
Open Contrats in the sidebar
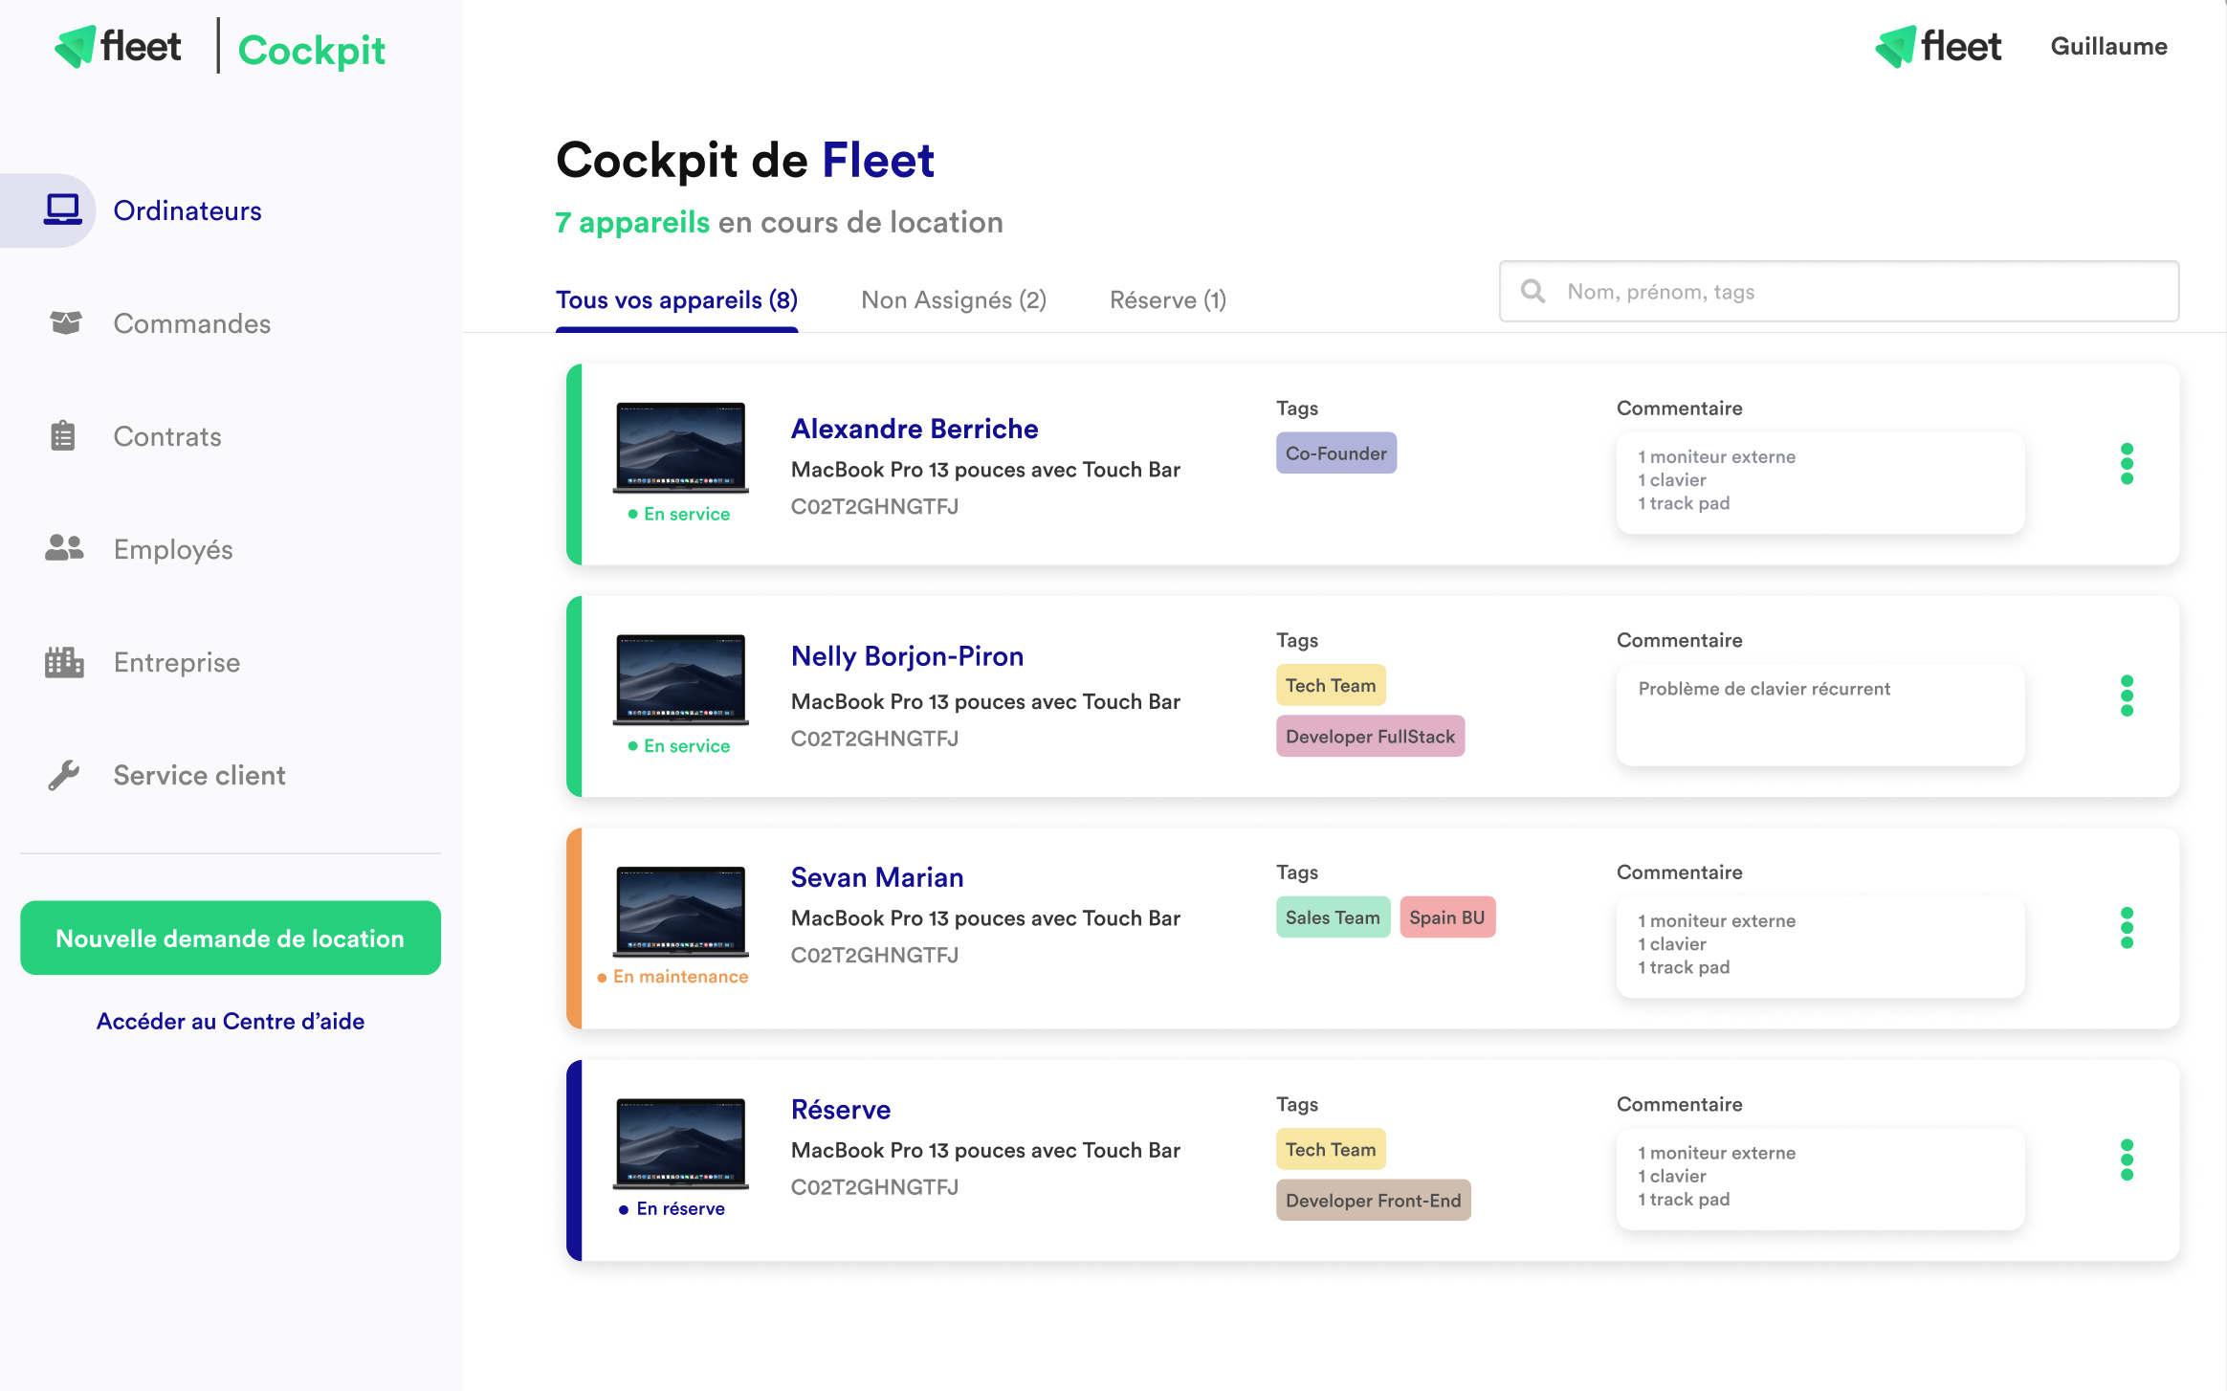pos(167,436)
